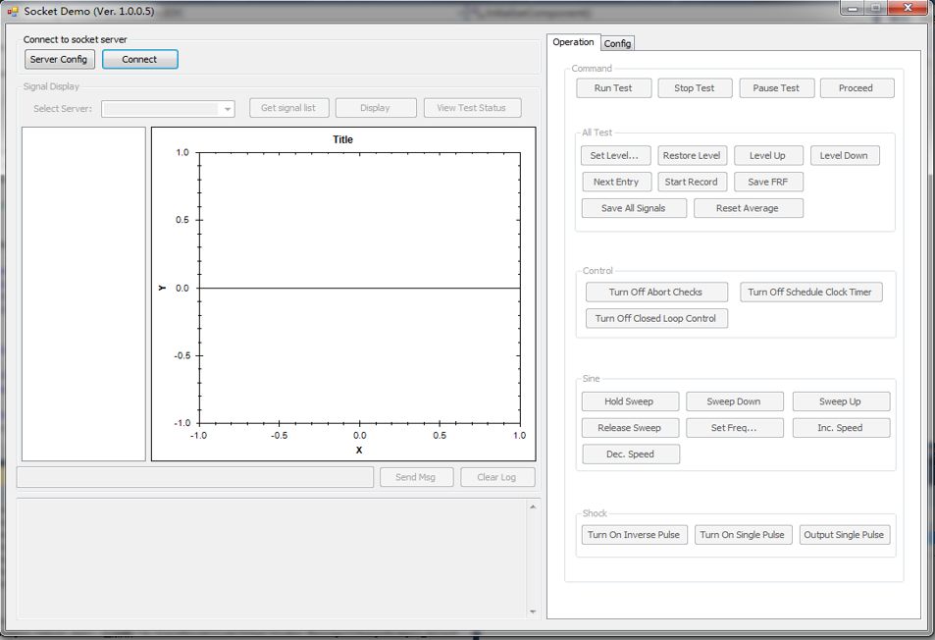This screenshot has width=935, height=640.
Task: Click inside the message input field
Action: pyautogui.click(x=193, y=476)
